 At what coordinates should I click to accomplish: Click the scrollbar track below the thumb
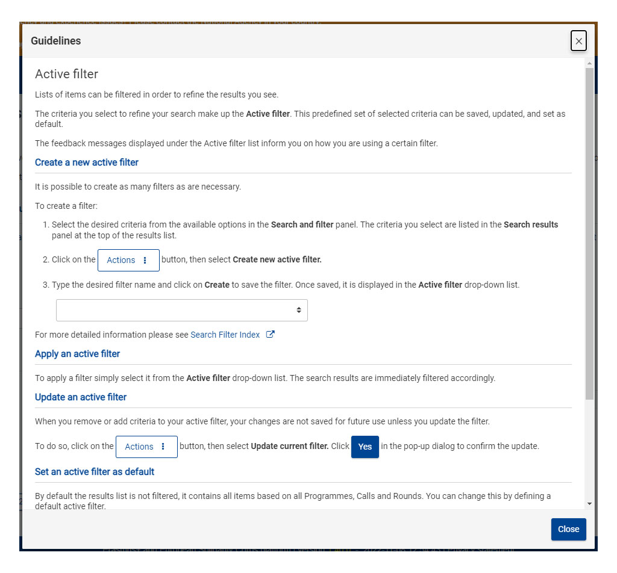pyautogui.click(x=589, y=451)
